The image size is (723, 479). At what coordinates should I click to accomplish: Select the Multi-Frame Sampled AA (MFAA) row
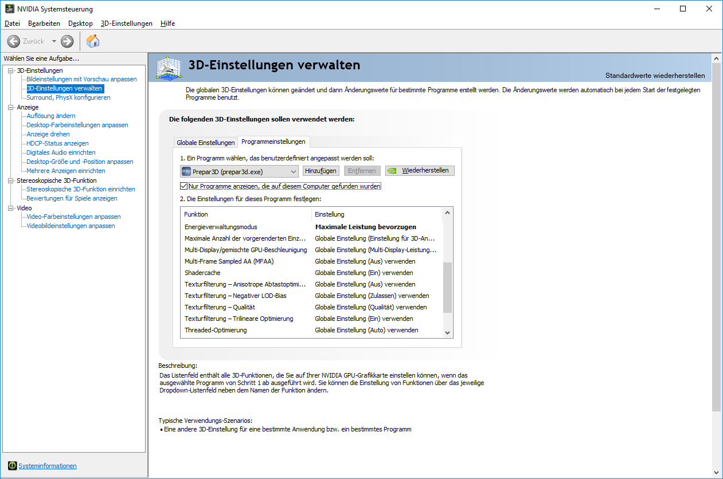311,261
